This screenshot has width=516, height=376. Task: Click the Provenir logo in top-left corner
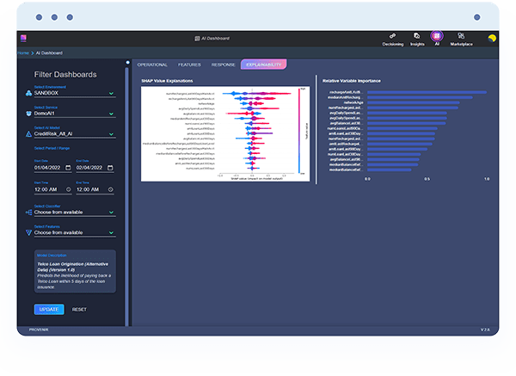coord(23,38)
